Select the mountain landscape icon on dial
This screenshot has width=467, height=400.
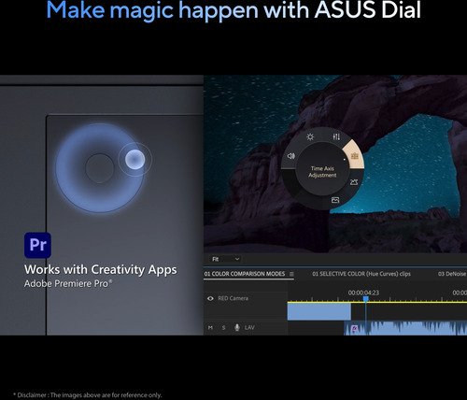click(x=354, y=182)
